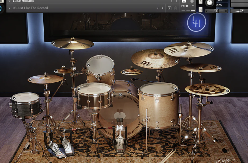Open snapshot list arrow beside 03 Just Like The Record

click(x=10, y=8)
